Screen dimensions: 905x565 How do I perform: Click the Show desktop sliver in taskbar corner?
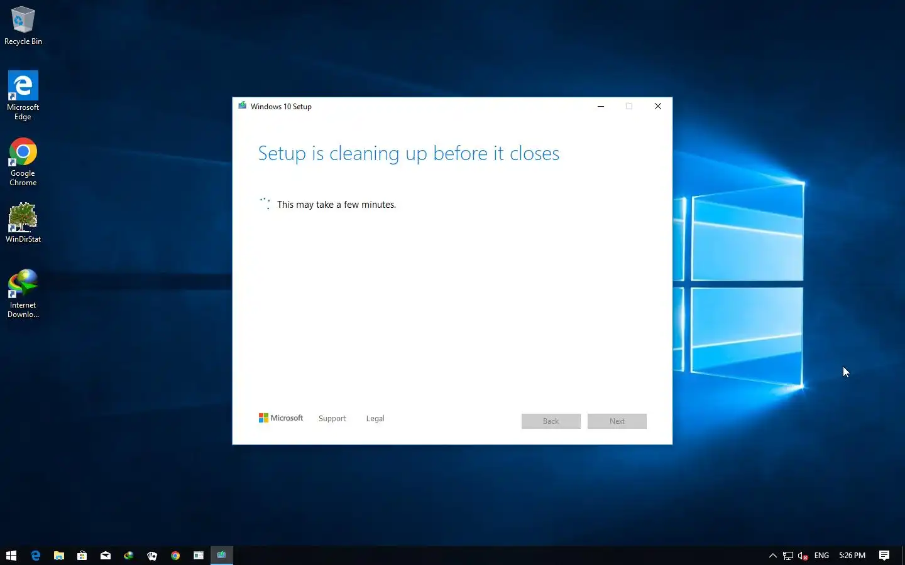tap(903, 556)
